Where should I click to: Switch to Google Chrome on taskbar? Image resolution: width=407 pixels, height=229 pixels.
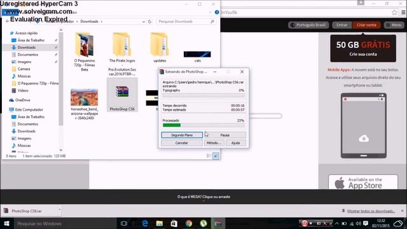point(189,223)
